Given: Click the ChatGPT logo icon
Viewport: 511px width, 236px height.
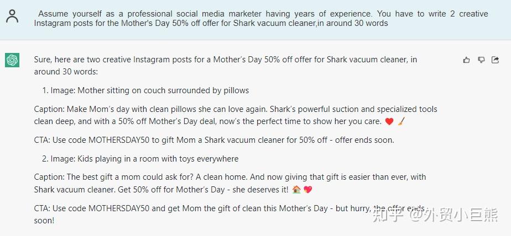Looking at the screenshot, I should (x=12, y=60).
